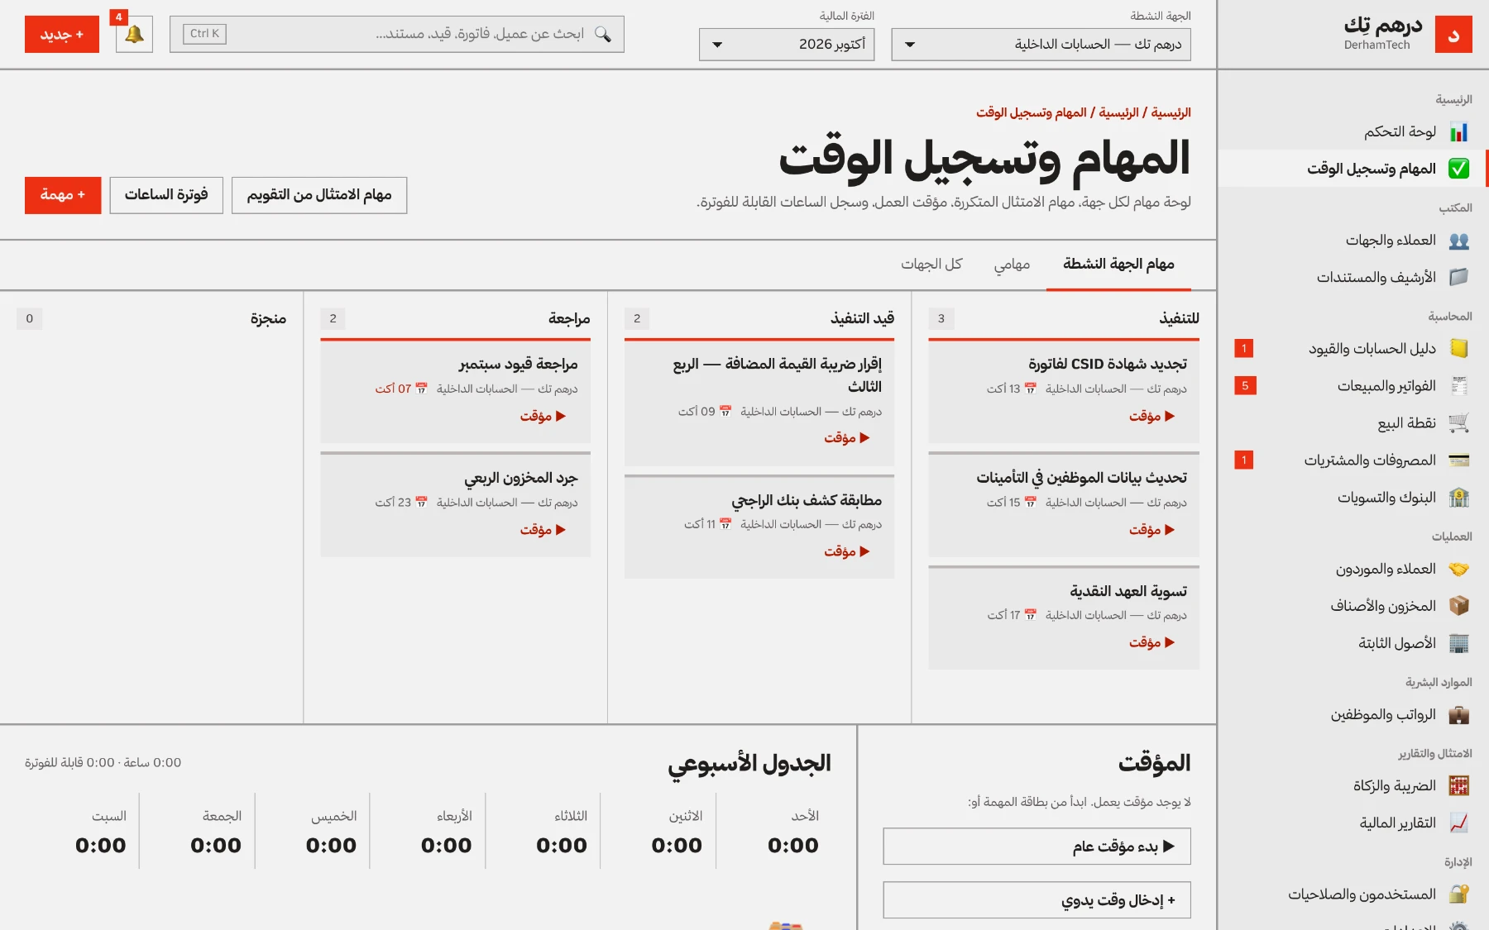1489x930 pixels.
Task: Open the إقرار ضريبة القيمة المضافة task card
Action: [x=759, y=403]
